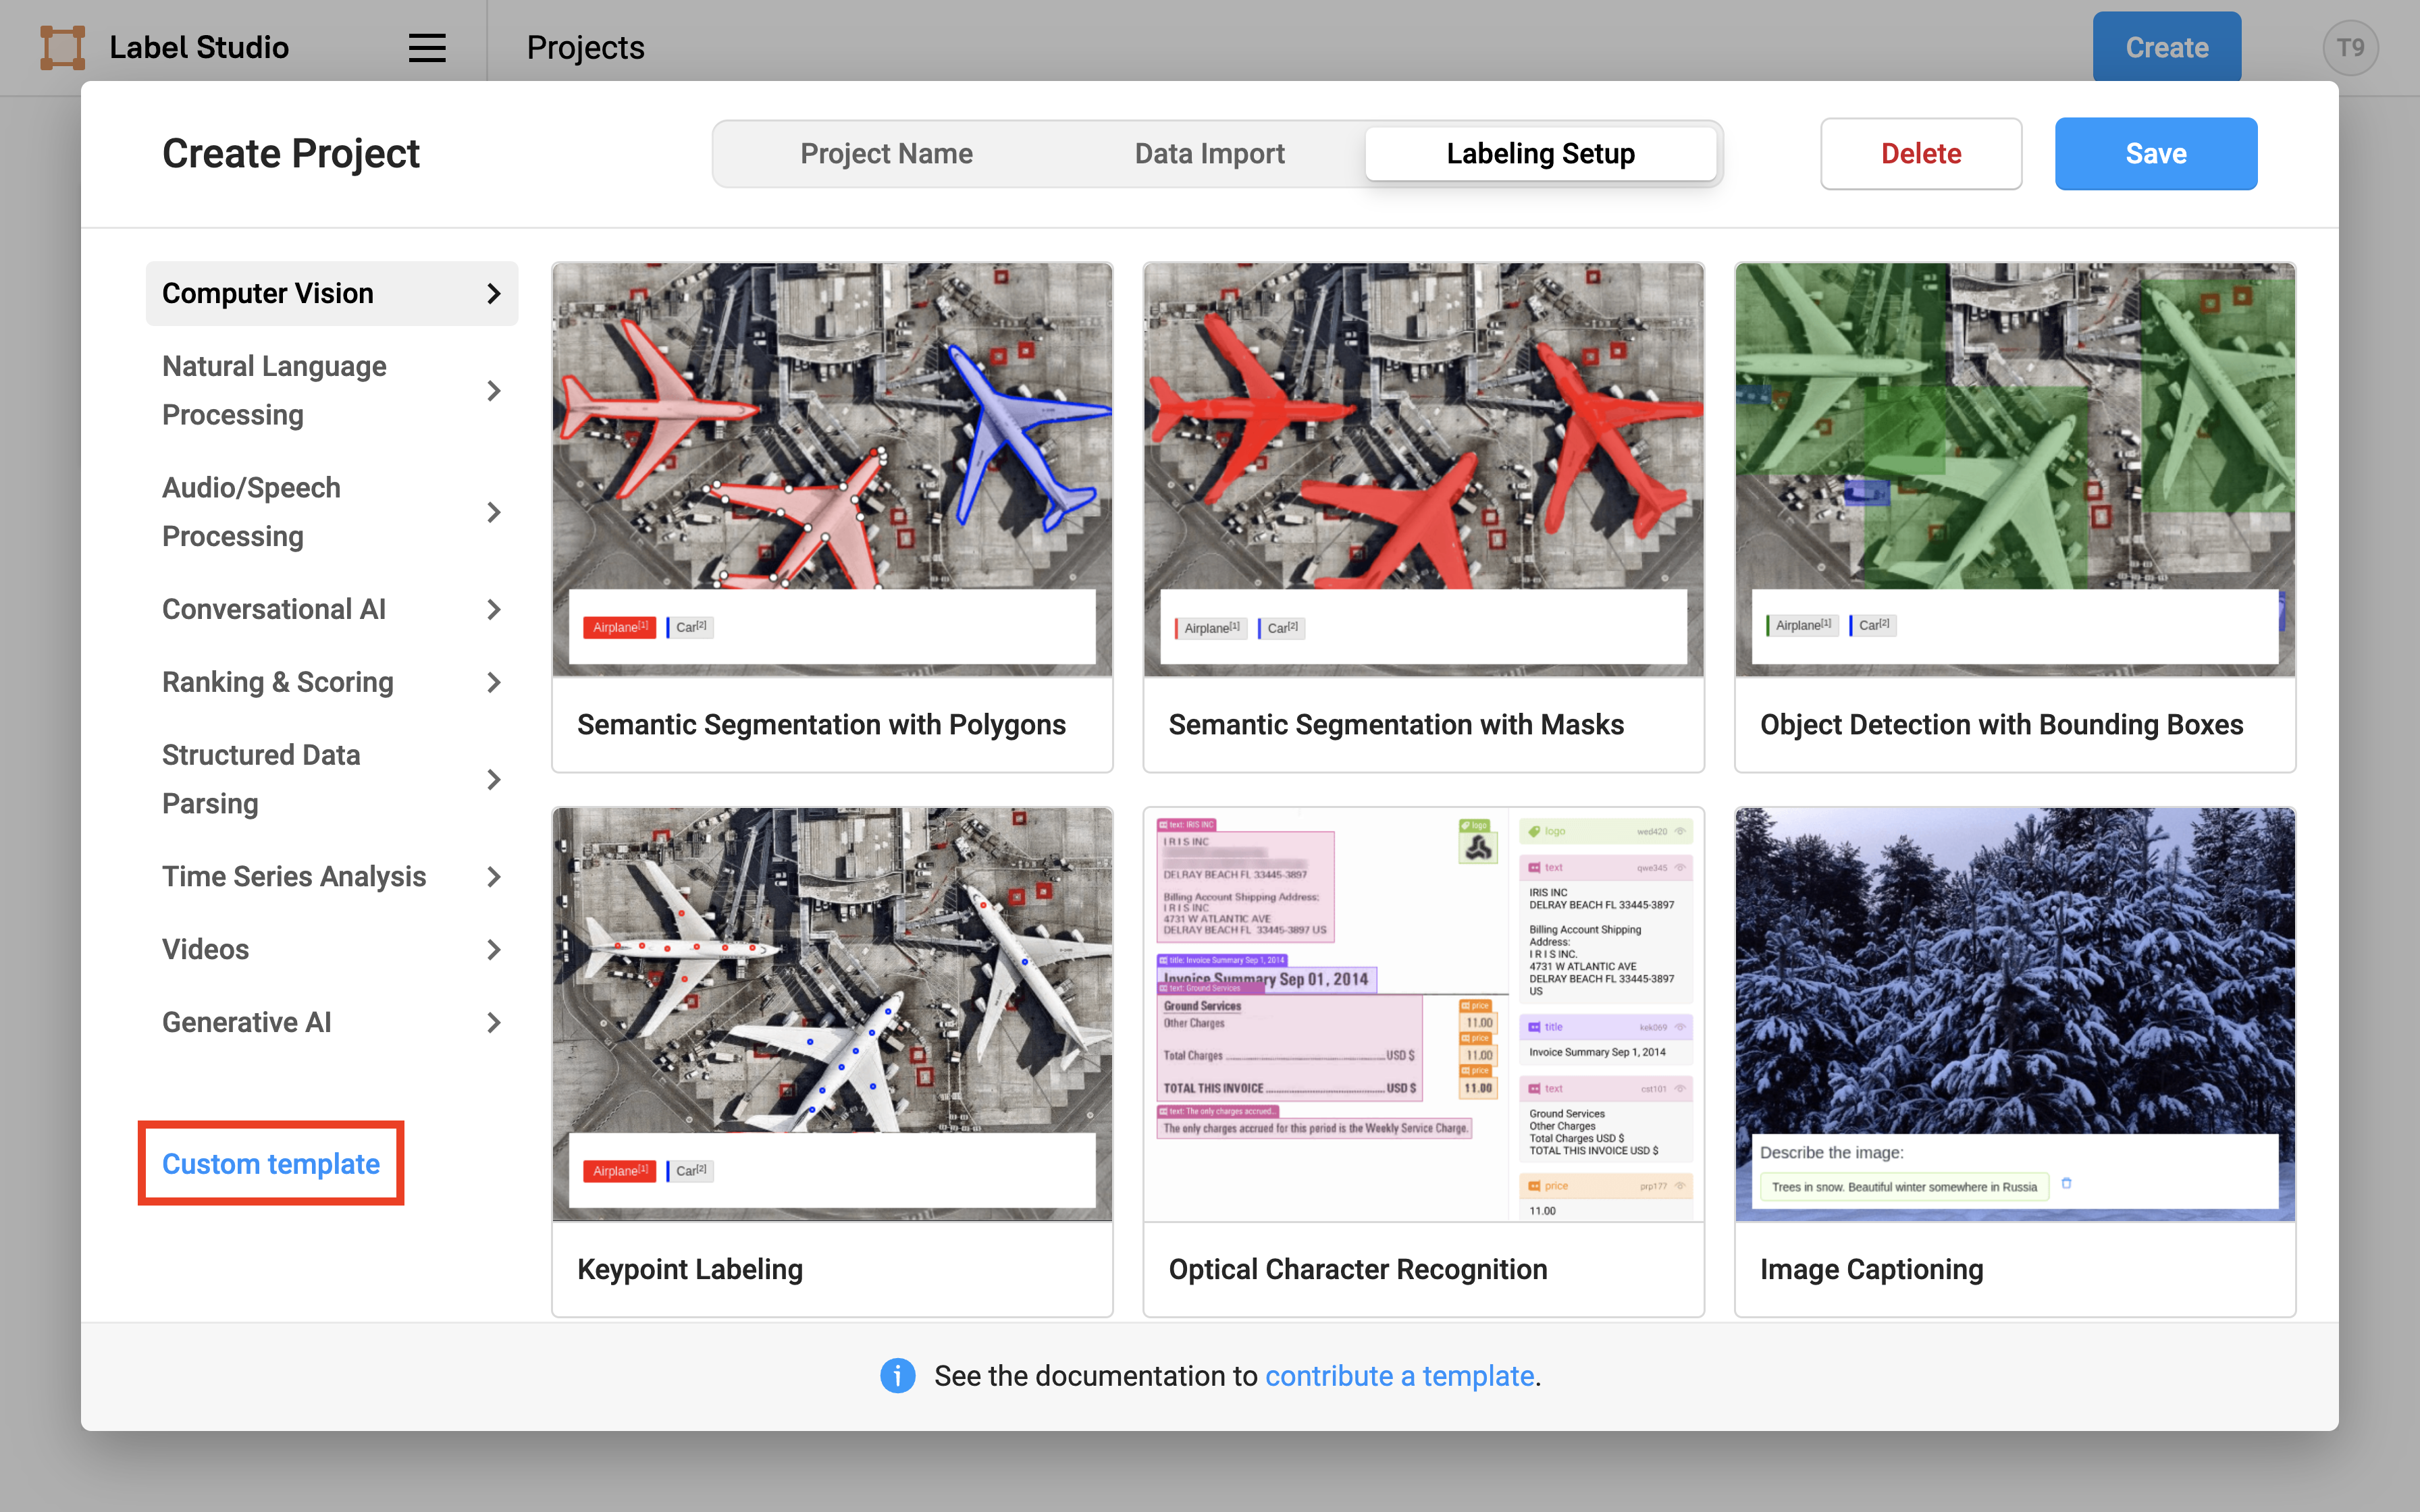Click the Delete button
Screen dimensions: 2420x1512
[x=1918, y=153]
